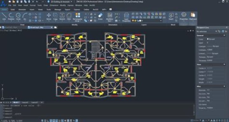Click the Clipboard ribbon panel icon
Viewport: 229px width, 122px height.
click(193, 16)
